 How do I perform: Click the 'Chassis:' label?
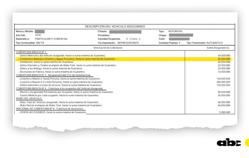[x=103, y=31]
